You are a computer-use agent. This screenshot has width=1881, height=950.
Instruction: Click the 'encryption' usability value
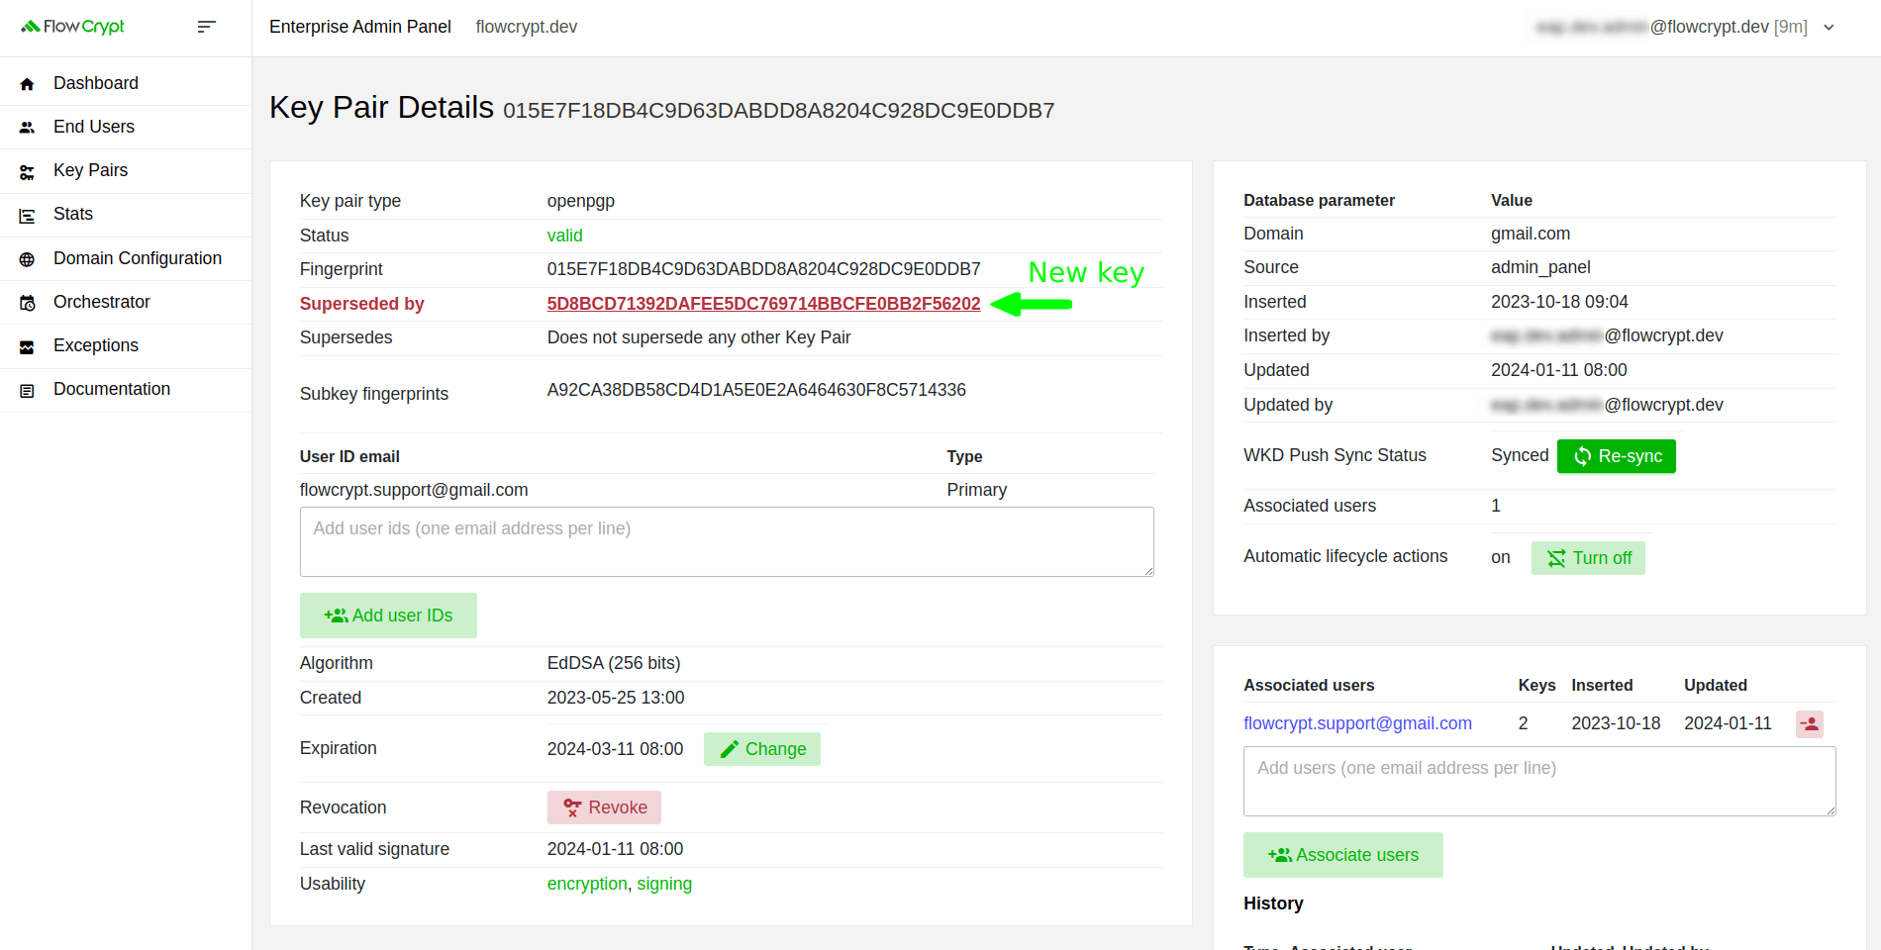pos(587,884)
